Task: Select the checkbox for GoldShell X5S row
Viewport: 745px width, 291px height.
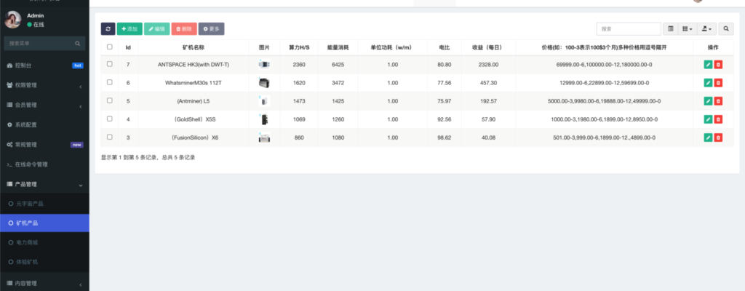Action: 110,119
